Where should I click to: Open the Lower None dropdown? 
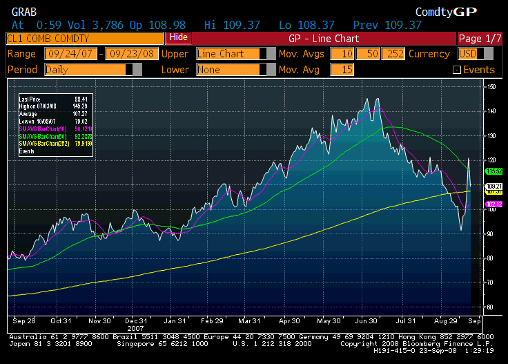coord(235,70)
